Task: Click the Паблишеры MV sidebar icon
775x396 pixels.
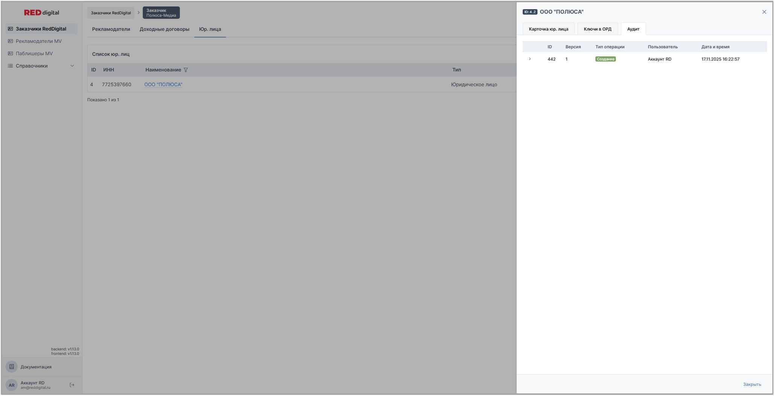Action: click(x=11, y=54)
